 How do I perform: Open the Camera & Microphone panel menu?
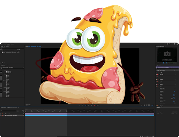point(165,46)
